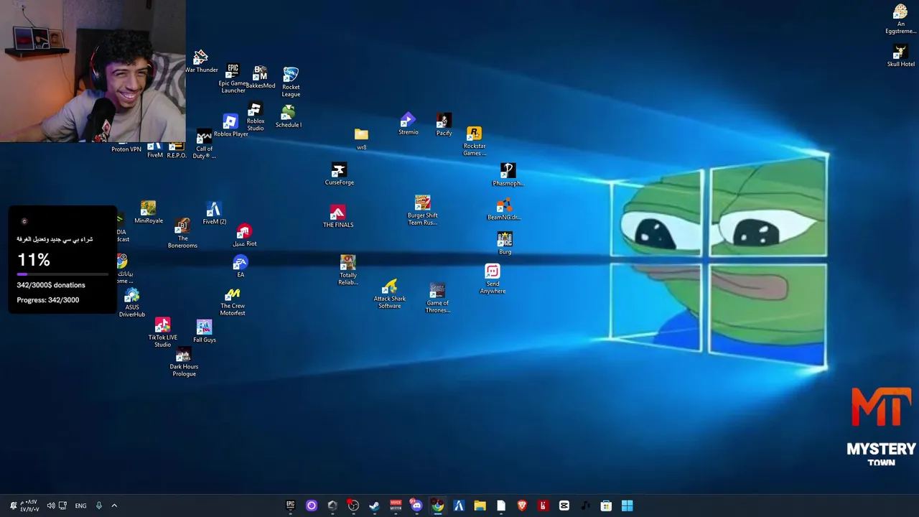Launch the EA app shortcut

(241, 266)
